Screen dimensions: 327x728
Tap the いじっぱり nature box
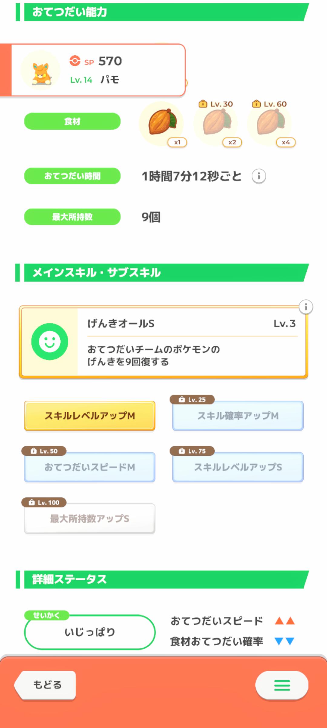pos(90,632)
